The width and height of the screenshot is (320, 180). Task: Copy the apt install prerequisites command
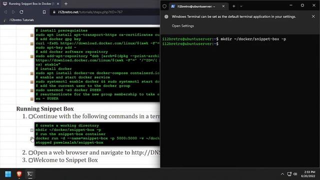(x=32, y=35)
